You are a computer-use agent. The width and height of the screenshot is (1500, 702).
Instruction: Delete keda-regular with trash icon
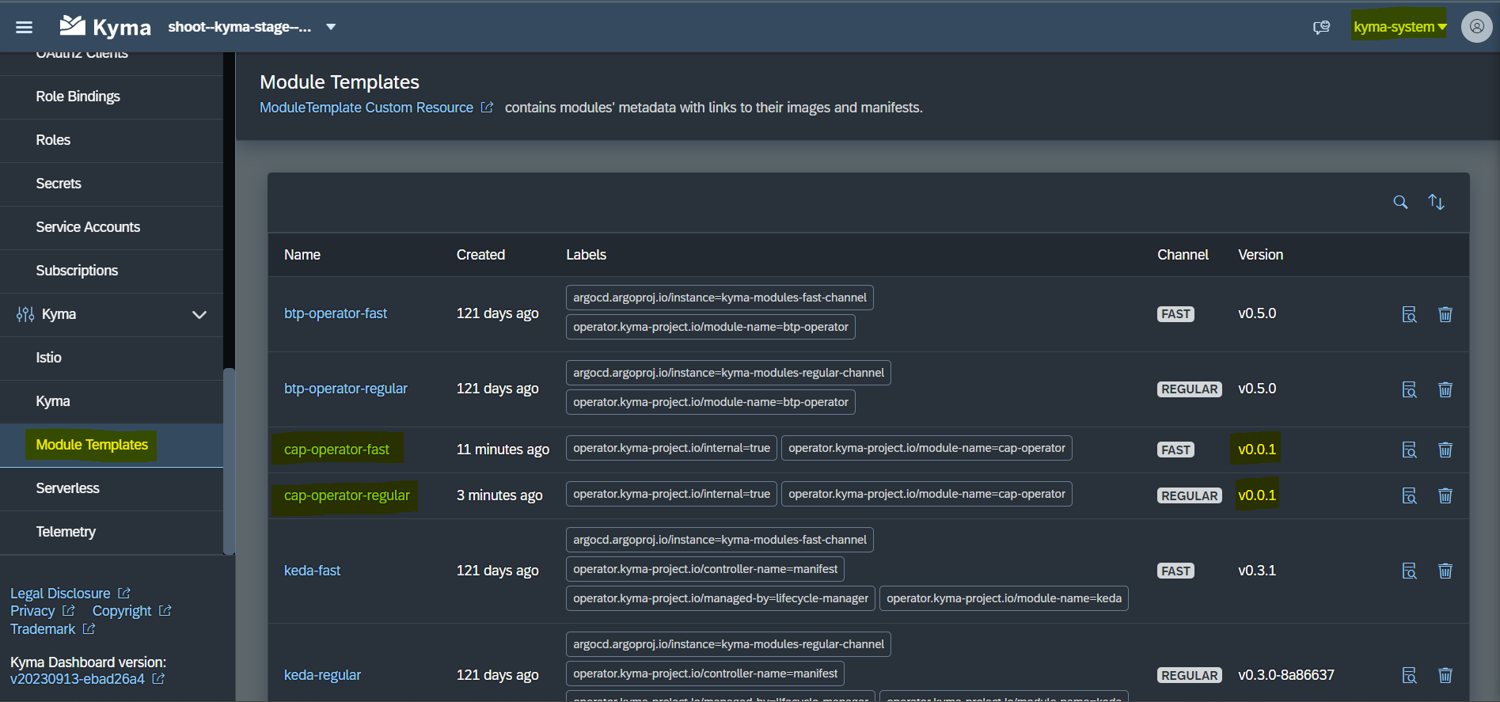click(1445, 675)
